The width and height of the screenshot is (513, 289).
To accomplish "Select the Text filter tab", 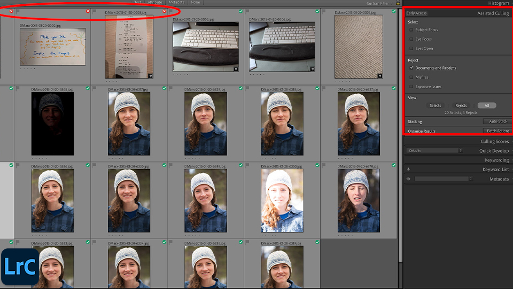I will coord(138,2).
